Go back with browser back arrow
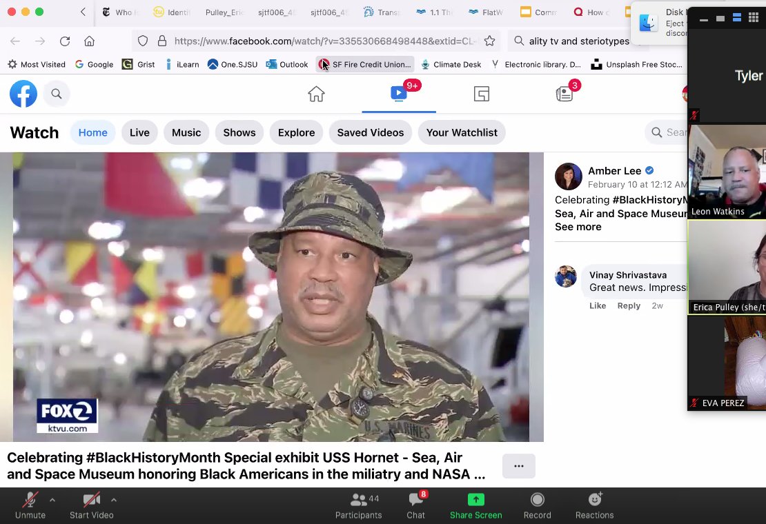Image resolution: width=766 pixels, height=524 pixels. coord(15,41)
